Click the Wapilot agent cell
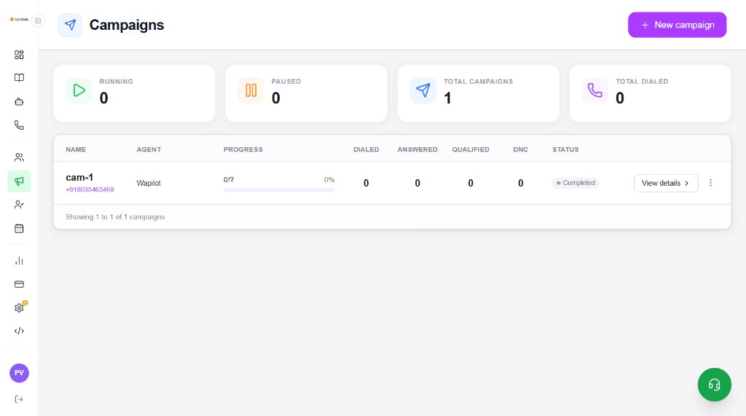Image resolution: width=746 pixels, height=416 pixels. 149,184
